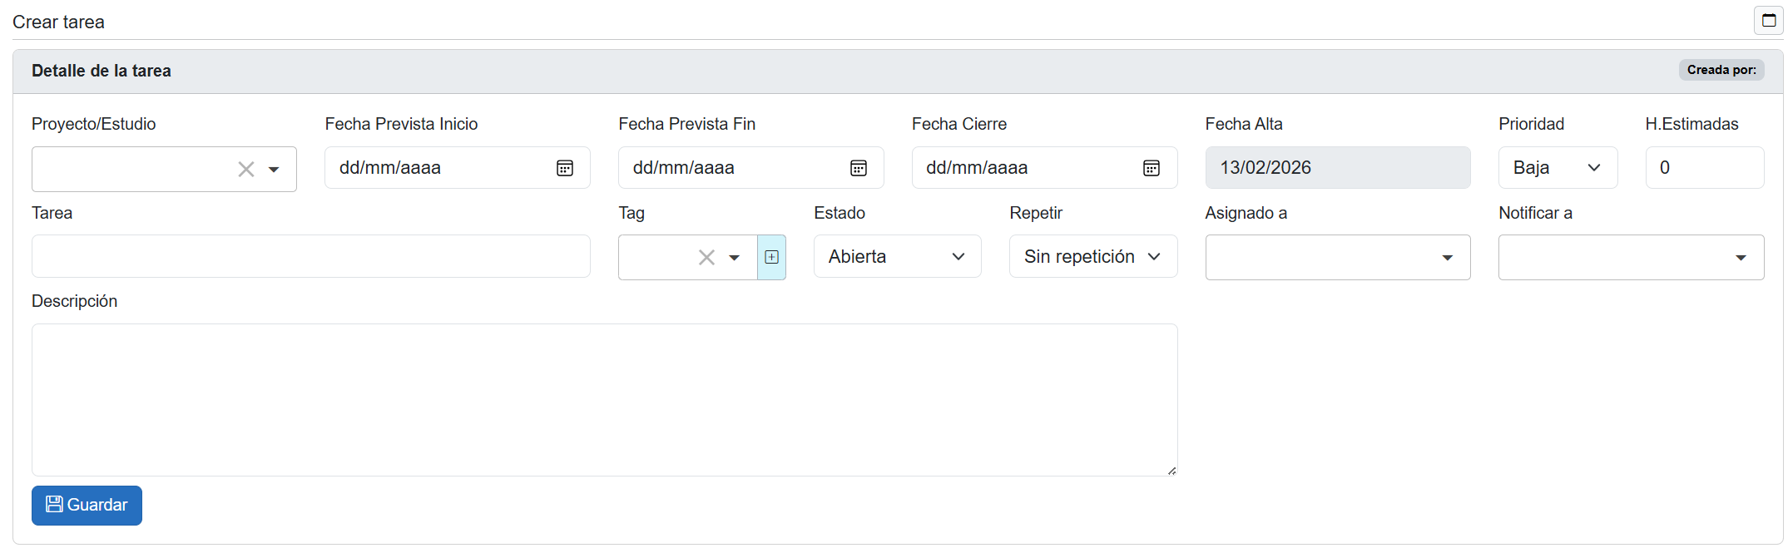Screen dimensions: 1788x553
Task: Open the Repetir dropdown showing Sin repetición
Action: [x=1092, y=257]
